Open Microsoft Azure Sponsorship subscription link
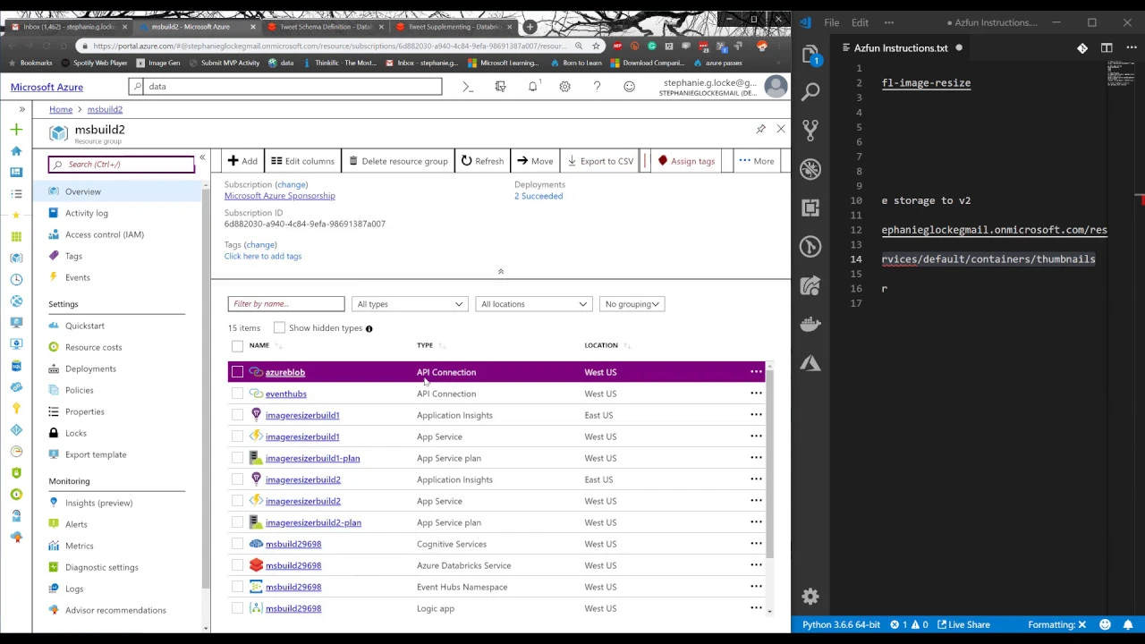 (x=280, y=196)
